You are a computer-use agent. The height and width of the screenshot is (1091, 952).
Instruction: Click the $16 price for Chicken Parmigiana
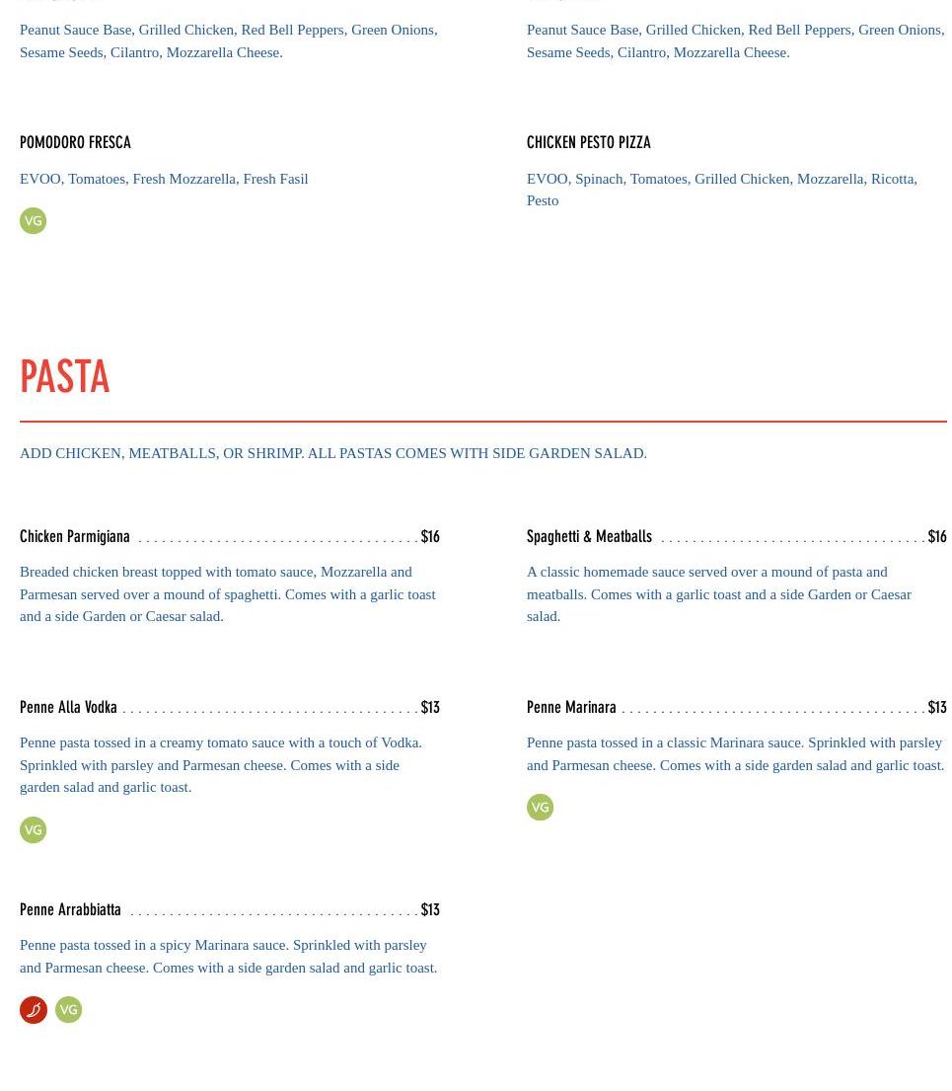430,536
